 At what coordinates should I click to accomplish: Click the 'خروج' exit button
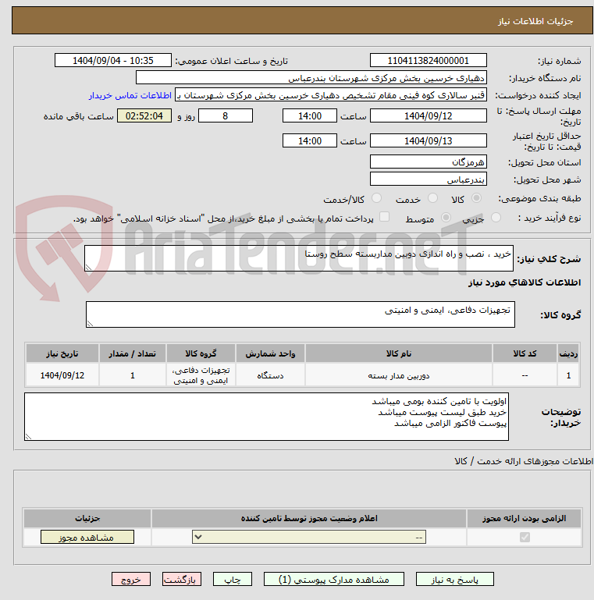[x=131, y=580]
